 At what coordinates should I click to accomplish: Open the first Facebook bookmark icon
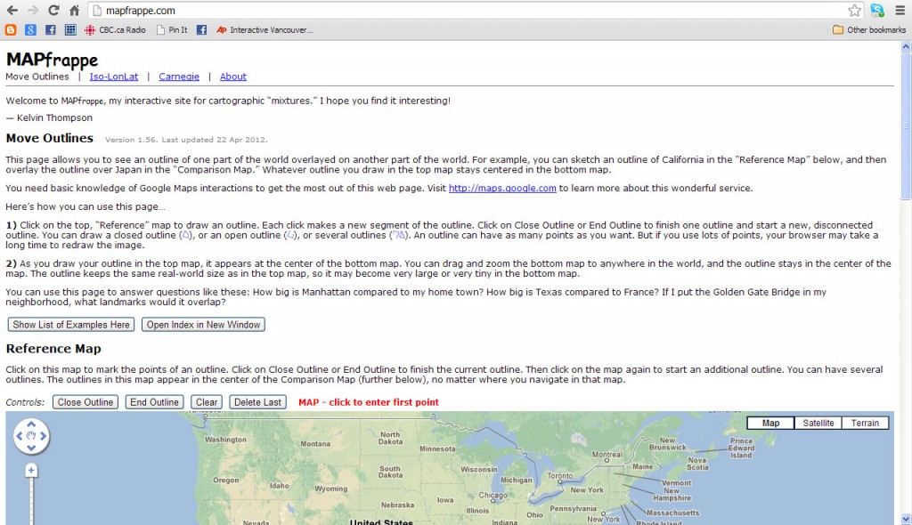(x=51, y=29)
